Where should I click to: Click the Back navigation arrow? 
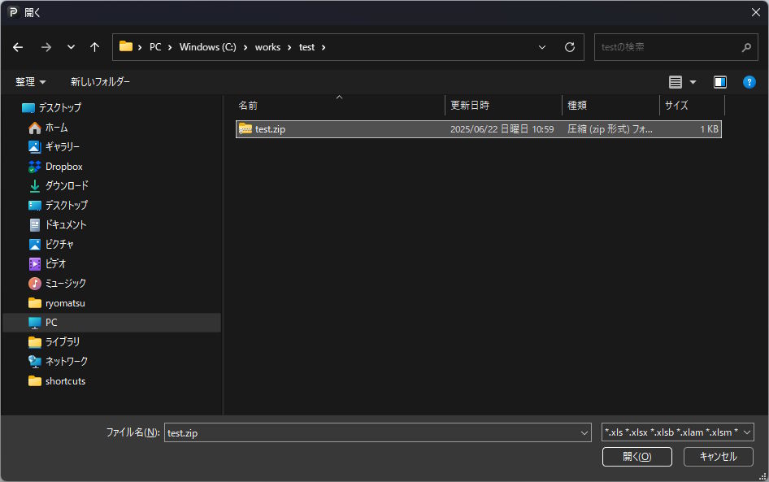(x=18, y=47)
